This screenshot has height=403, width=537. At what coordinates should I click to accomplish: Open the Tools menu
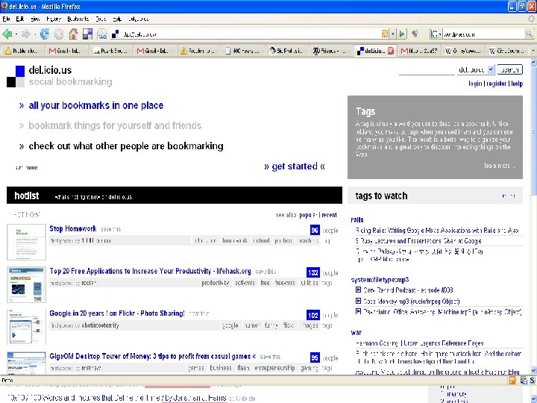101,19
